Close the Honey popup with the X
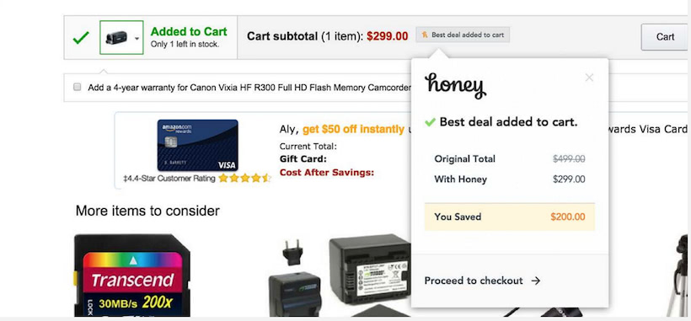The width and height of the screenshot is (691, 321). (x=589, y=78)
